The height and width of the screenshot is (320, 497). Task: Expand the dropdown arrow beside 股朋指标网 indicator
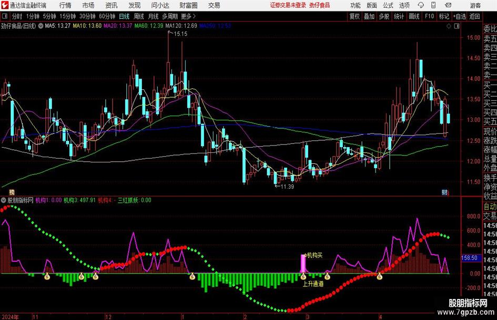4,200
